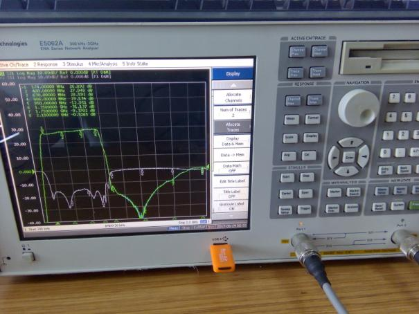Click the softkey menu up arrow
This screenshot has width=419, height=314.
point(233,85)
